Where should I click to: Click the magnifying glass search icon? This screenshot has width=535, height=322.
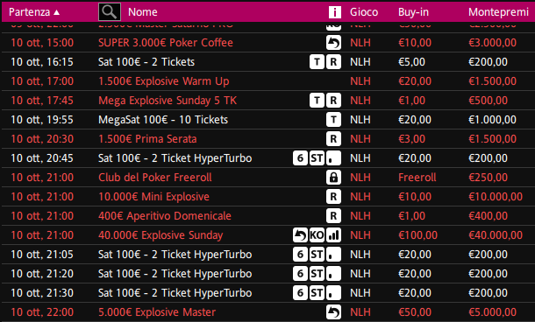[x=109, y=11]
